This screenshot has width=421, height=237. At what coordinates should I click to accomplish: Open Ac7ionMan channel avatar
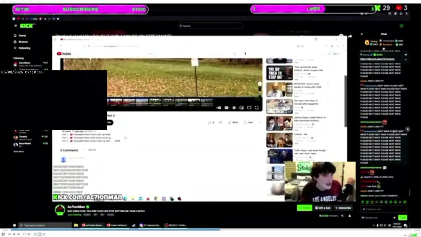tap(60, 210)
